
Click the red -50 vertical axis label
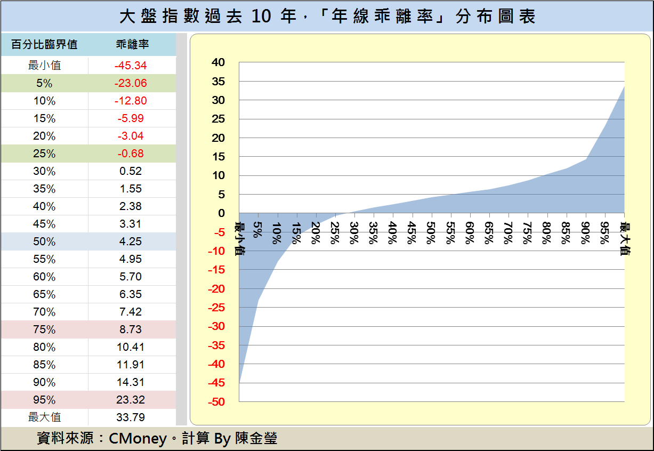[x=216, y=402]
